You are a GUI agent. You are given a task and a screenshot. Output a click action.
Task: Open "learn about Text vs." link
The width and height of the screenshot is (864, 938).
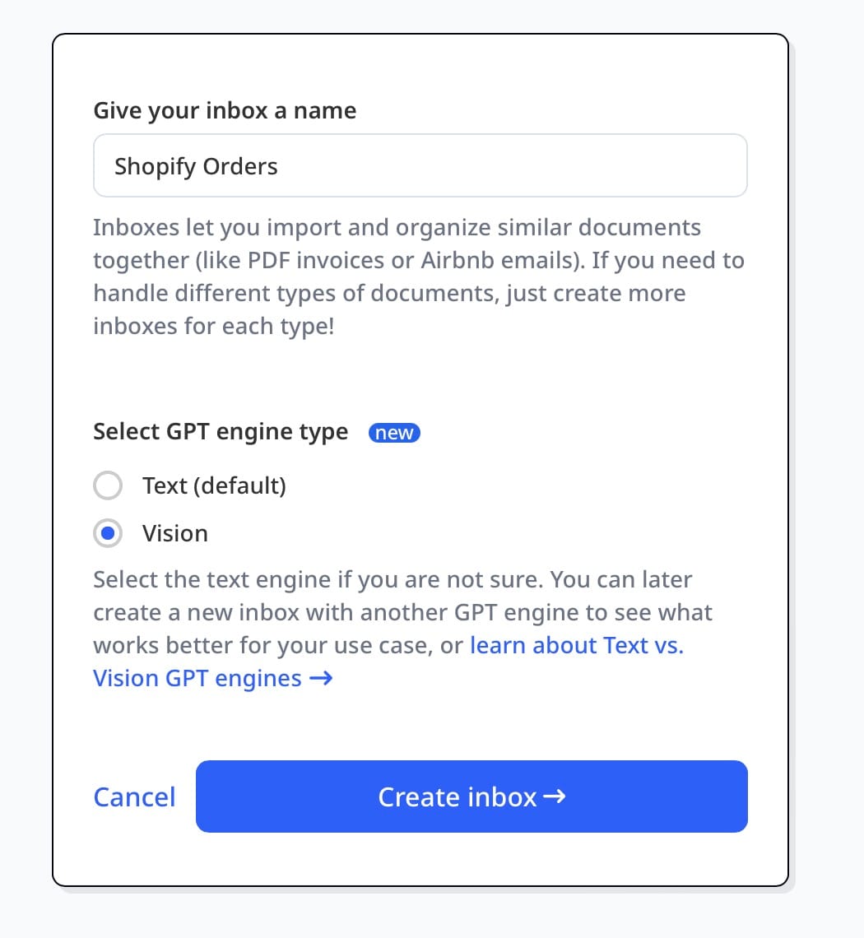tap(577, 646)
